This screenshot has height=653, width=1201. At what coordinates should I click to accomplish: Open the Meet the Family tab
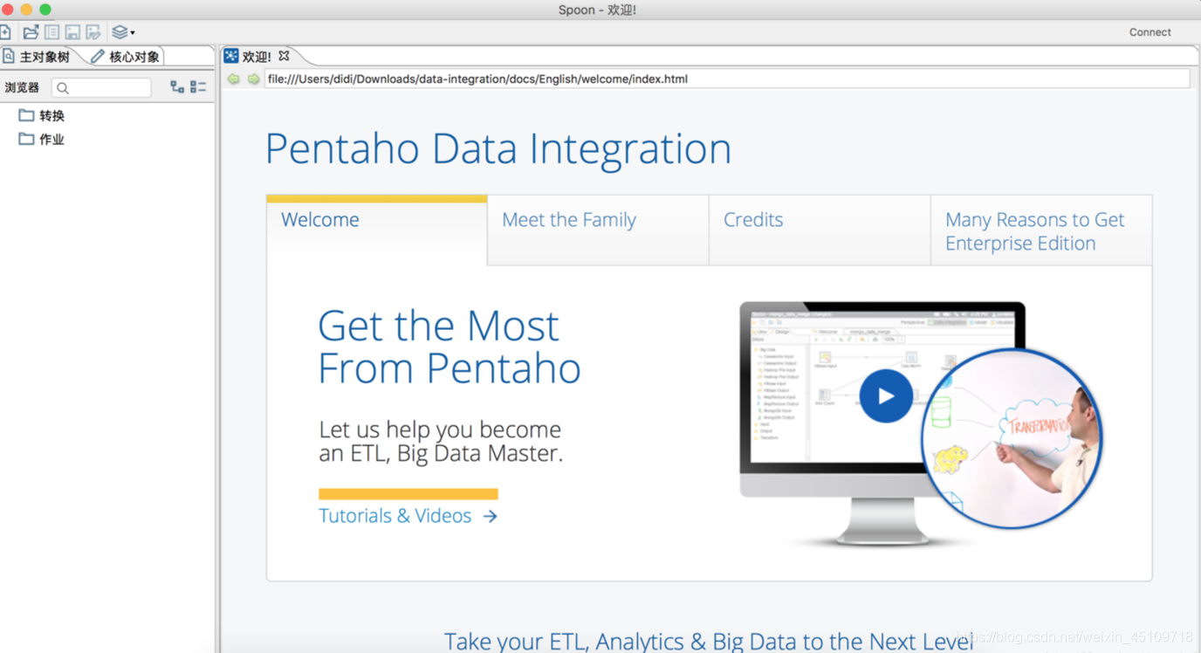click(x=598, y=230)
